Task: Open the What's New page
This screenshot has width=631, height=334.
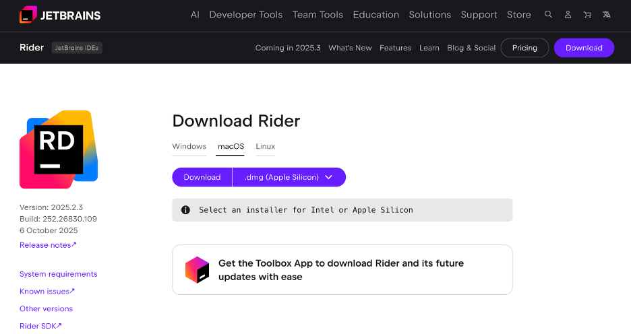Action: point(350,48)
